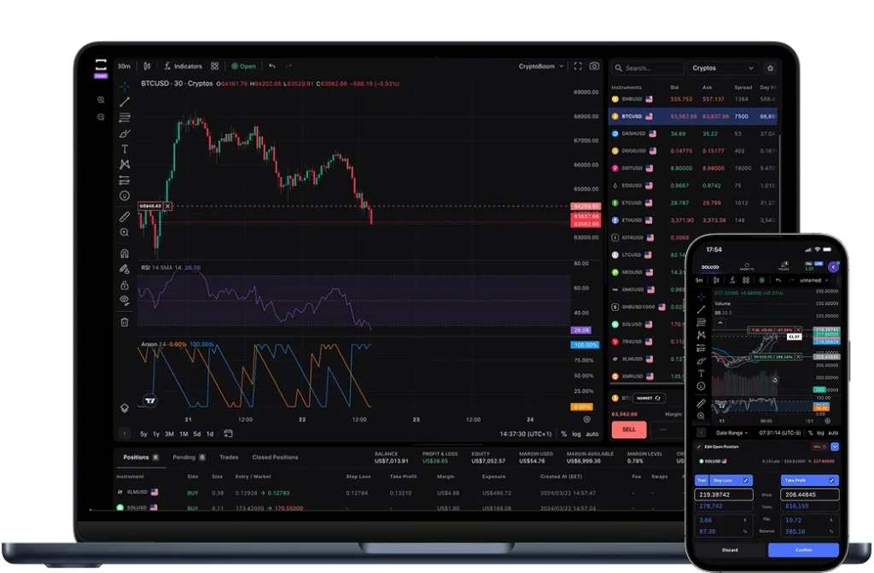Take a chart snapshot with camera icon
Viewport: 874px width, 573px height.
(x=594, y=66)
